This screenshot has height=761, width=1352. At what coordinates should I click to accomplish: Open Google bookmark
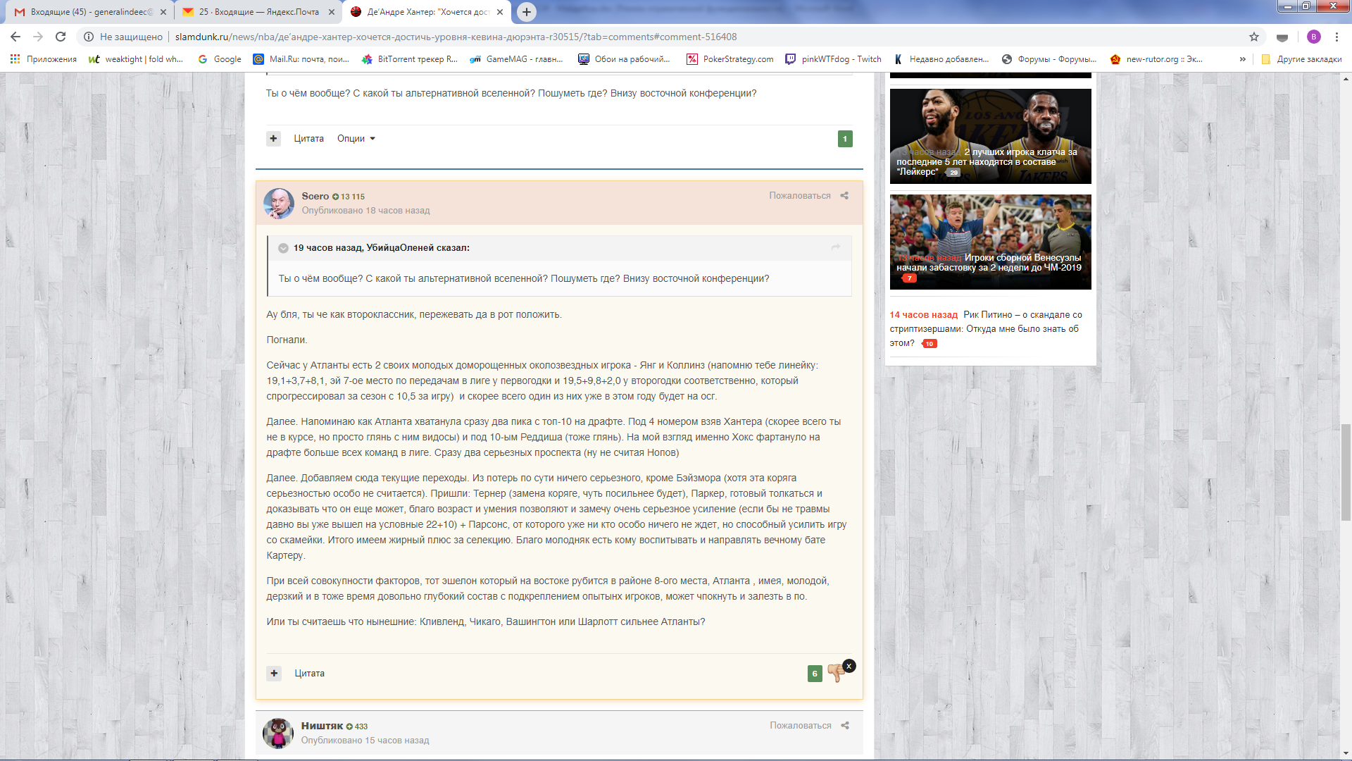coord(220,59)
